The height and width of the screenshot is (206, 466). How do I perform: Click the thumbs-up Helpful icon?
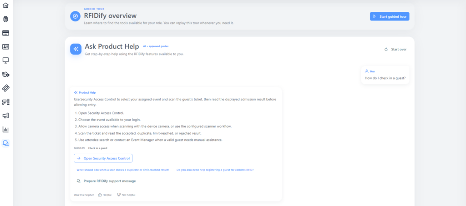pos(100,195)
